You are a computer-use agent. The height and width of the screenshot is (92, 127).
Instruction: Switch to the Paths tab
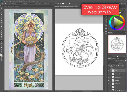(118, 58)
